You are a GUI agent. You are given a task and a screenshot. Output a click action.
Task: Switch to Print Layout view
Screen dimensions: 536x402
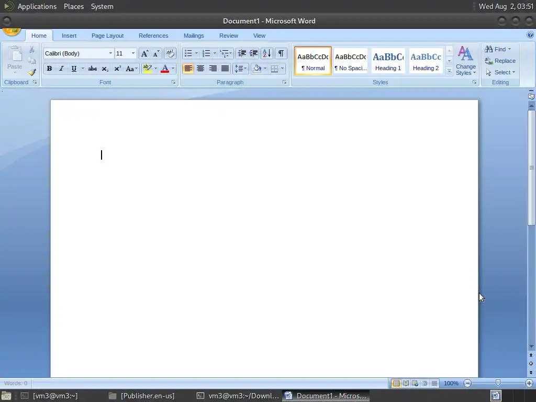[x=396, y=383]
